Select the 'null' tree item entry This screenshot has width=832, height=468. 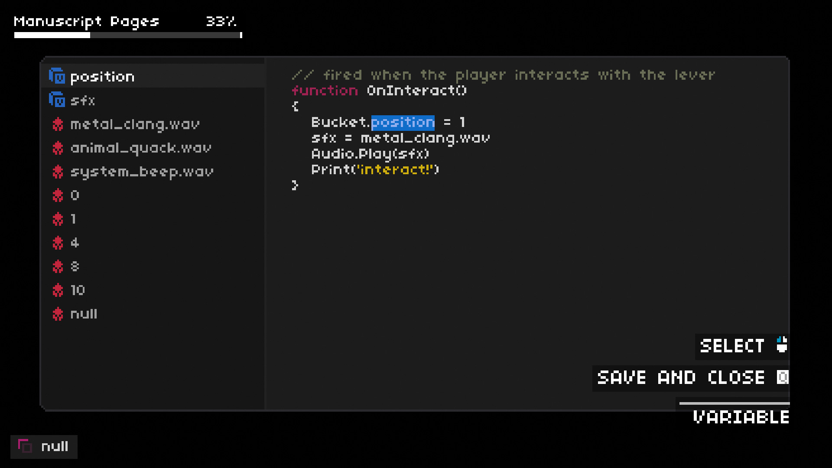(x=84, y=313)
